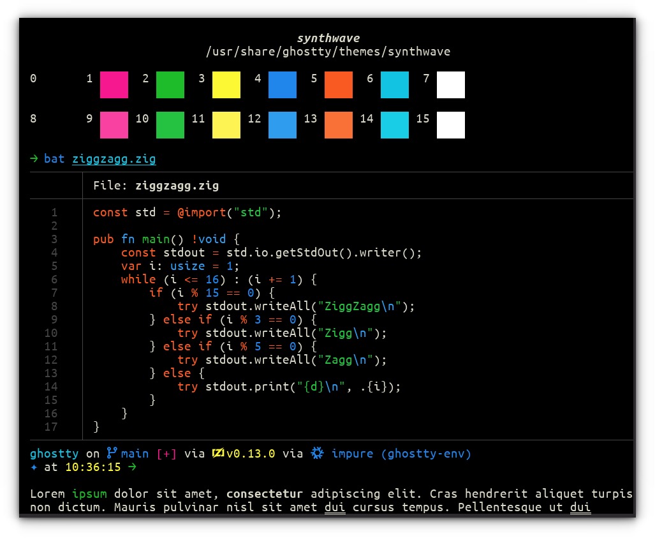Click line number 1 in the gutter
The image size is (655, 538).
tap(54, 213)
